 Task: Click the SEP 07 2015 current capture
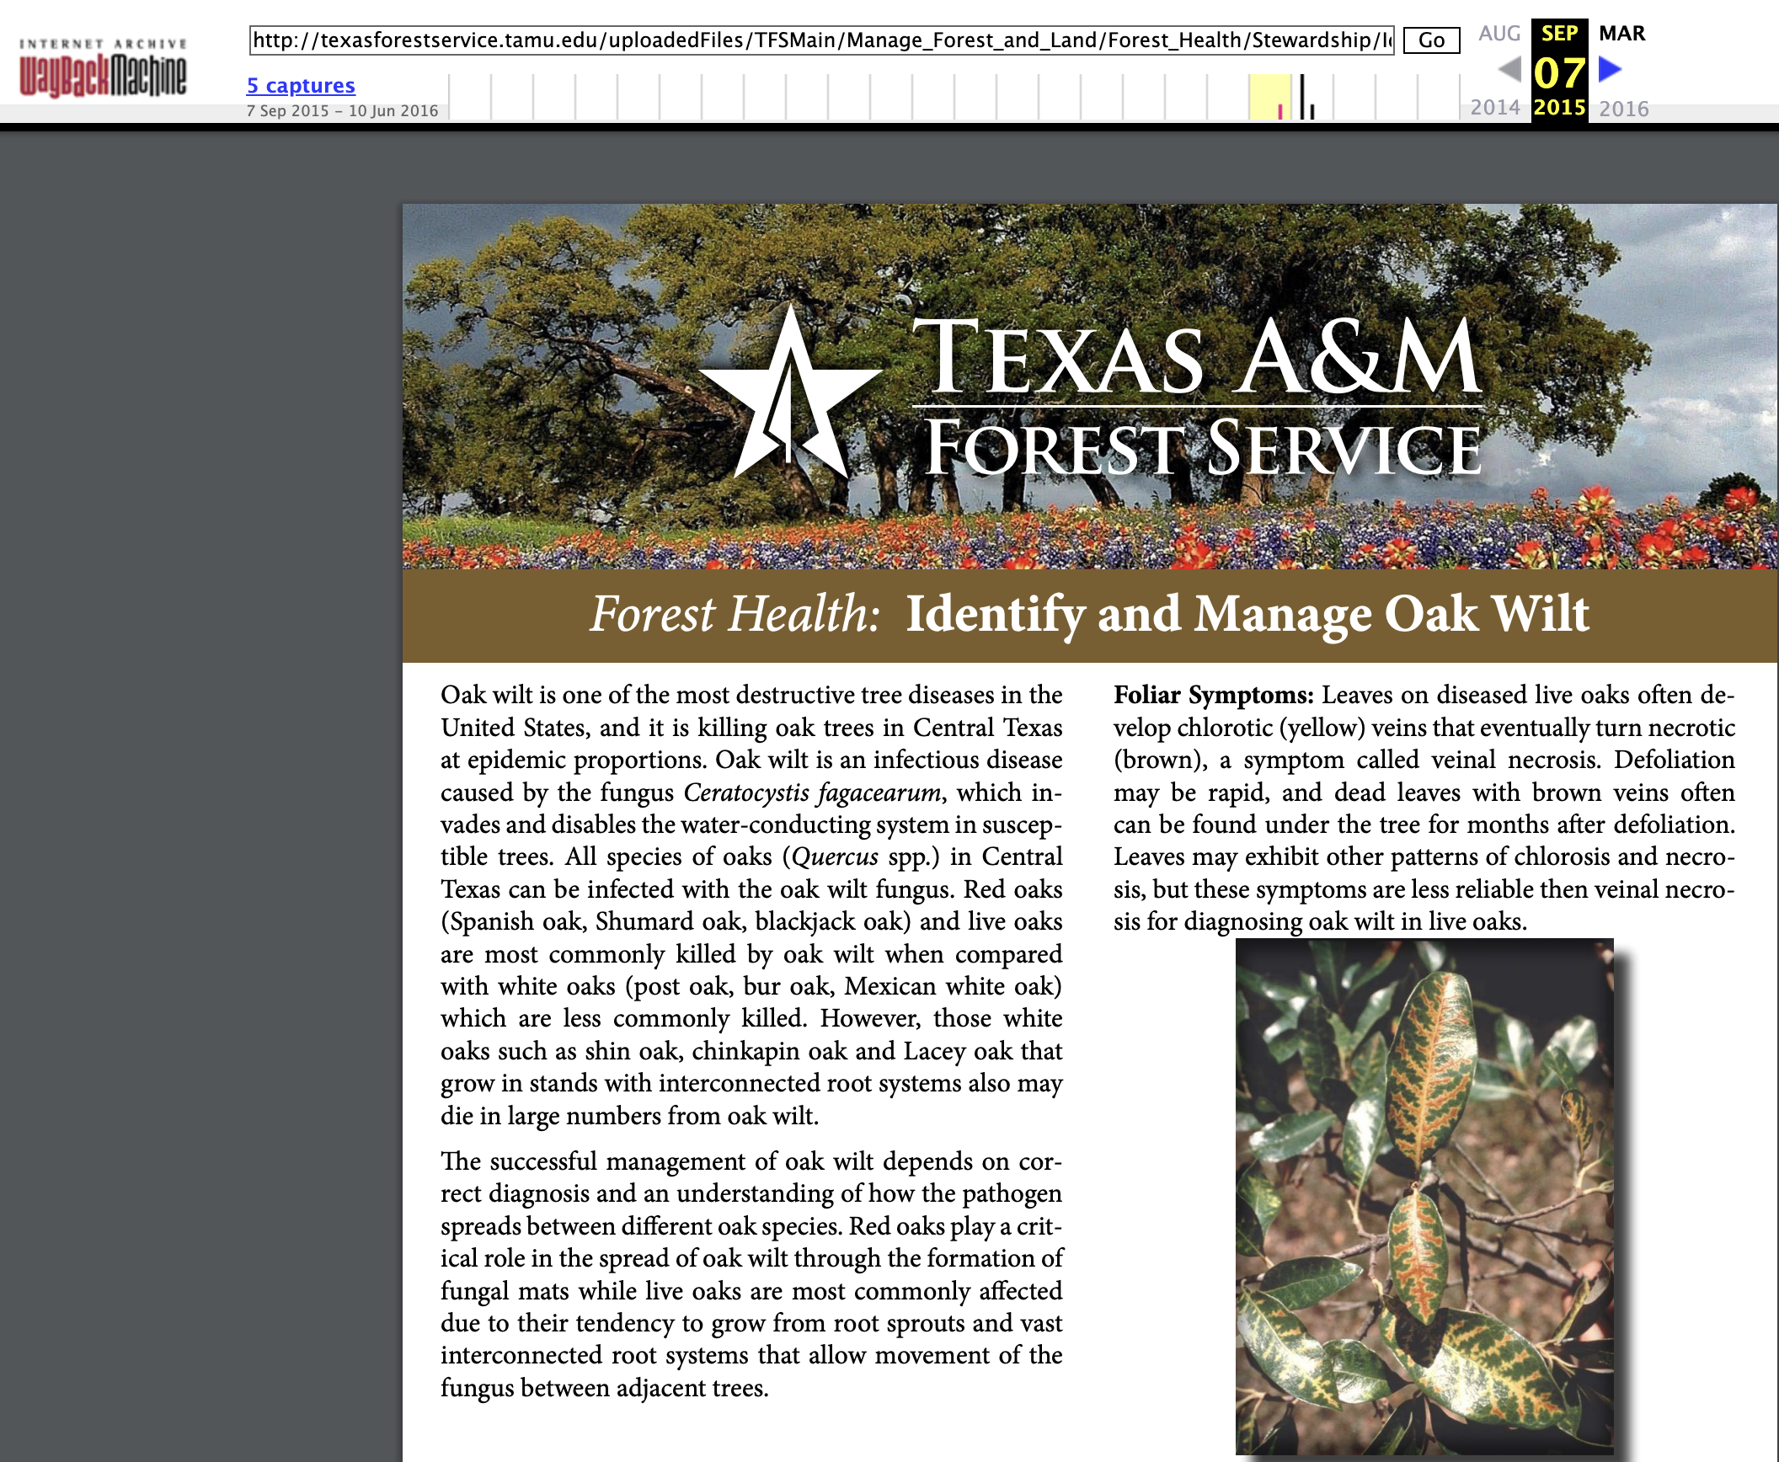pos(1559,71)
